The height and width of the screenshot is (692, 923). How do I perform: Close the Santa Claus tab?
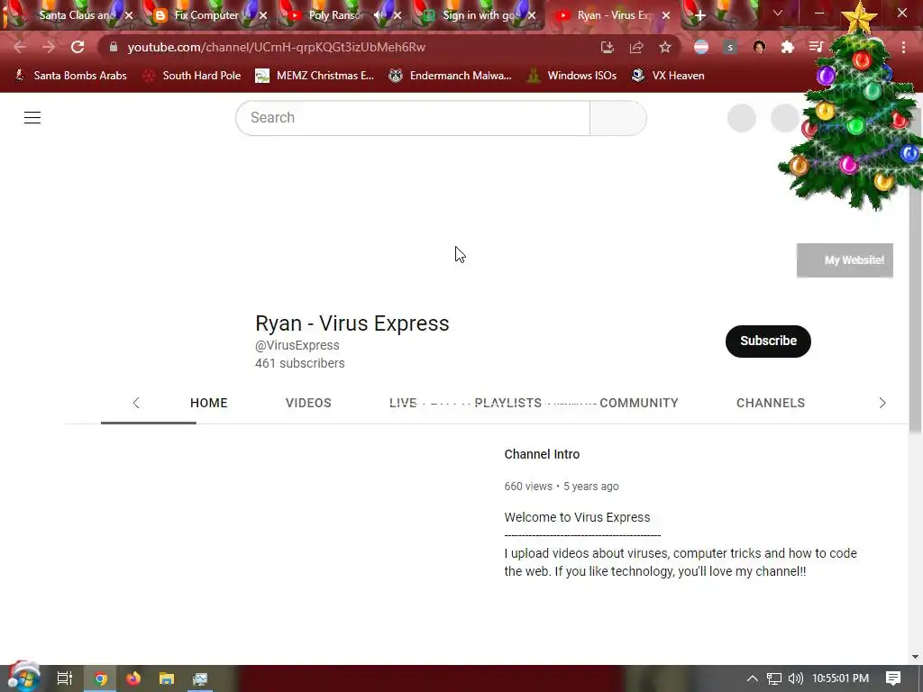pos(129,16)
